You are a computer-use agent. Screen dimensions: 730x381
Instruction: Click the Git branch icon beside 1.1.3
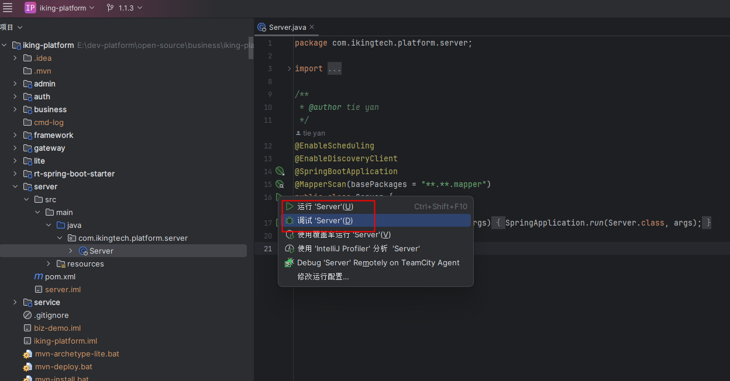click(111, 8)
